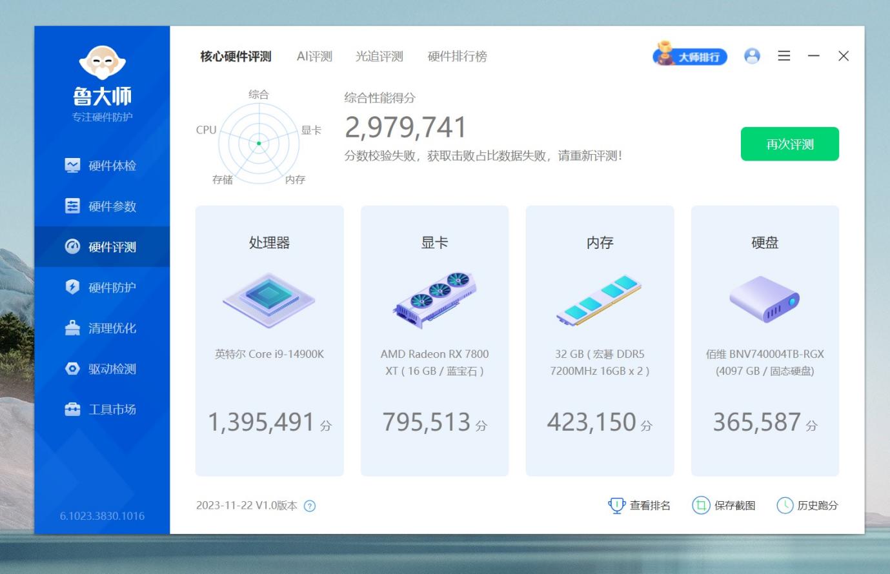Click the 显卡 card title
This screenshot has width=890, height=574.
coord(434,242)
